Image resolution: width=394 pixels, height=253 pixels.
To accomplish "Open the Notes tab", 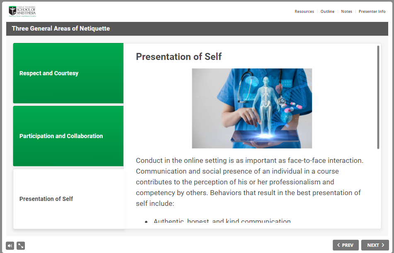I will [346, 11].
